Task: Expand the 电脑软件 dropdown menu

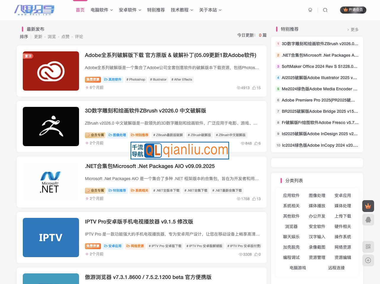Action: [x=102, y=10]
